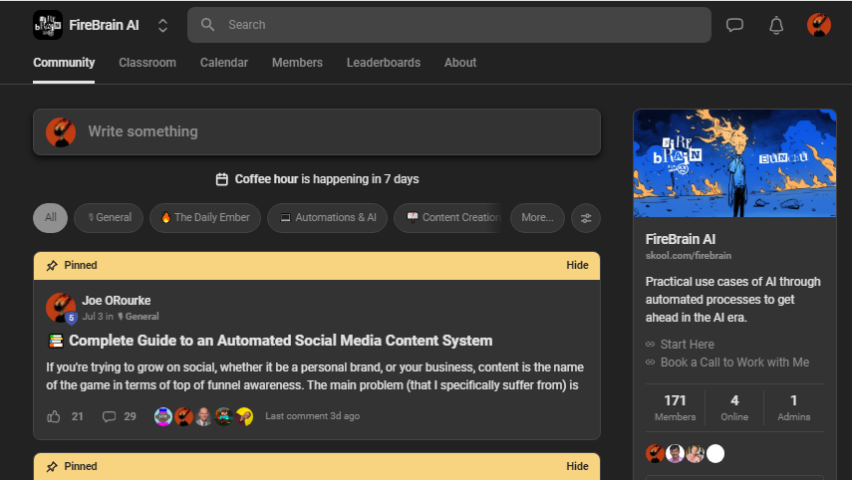Click Joe ORourke's post avatar

(x=61, y=308)
